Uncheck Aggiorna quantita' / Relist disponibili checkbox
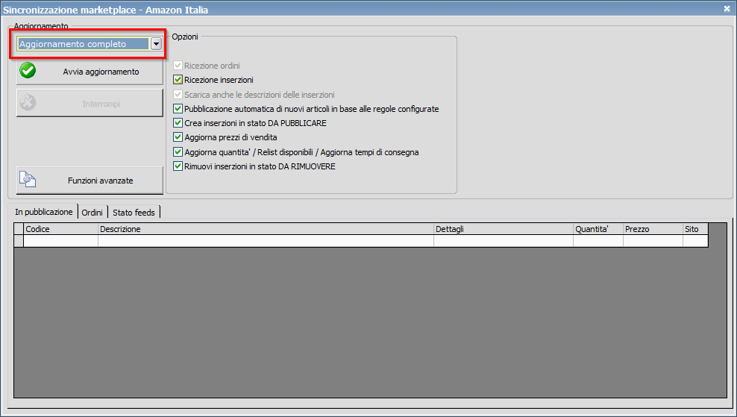This screenshot has width=737, height=417. (178, 152)
